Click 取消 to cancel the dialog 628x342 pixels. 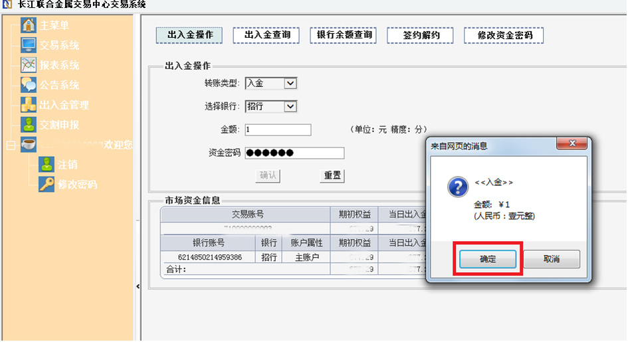point(551,259)
